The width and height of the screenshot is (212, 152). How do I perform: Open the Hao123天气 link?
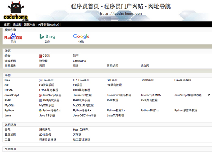(81, 130)
